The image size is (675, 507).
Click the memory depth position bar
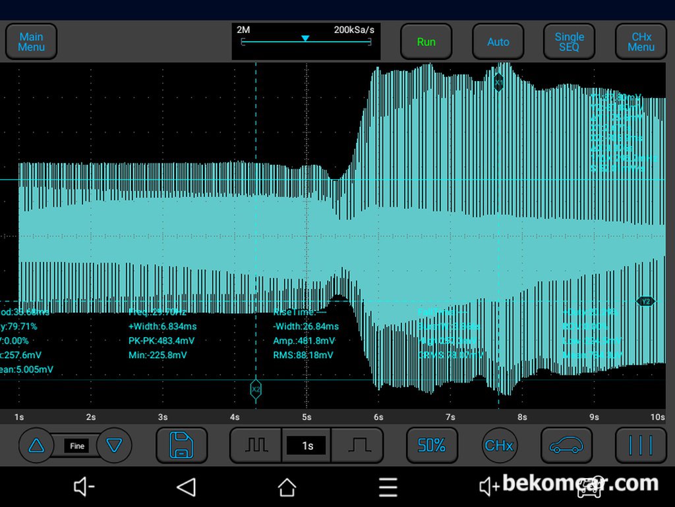point(306,41)
